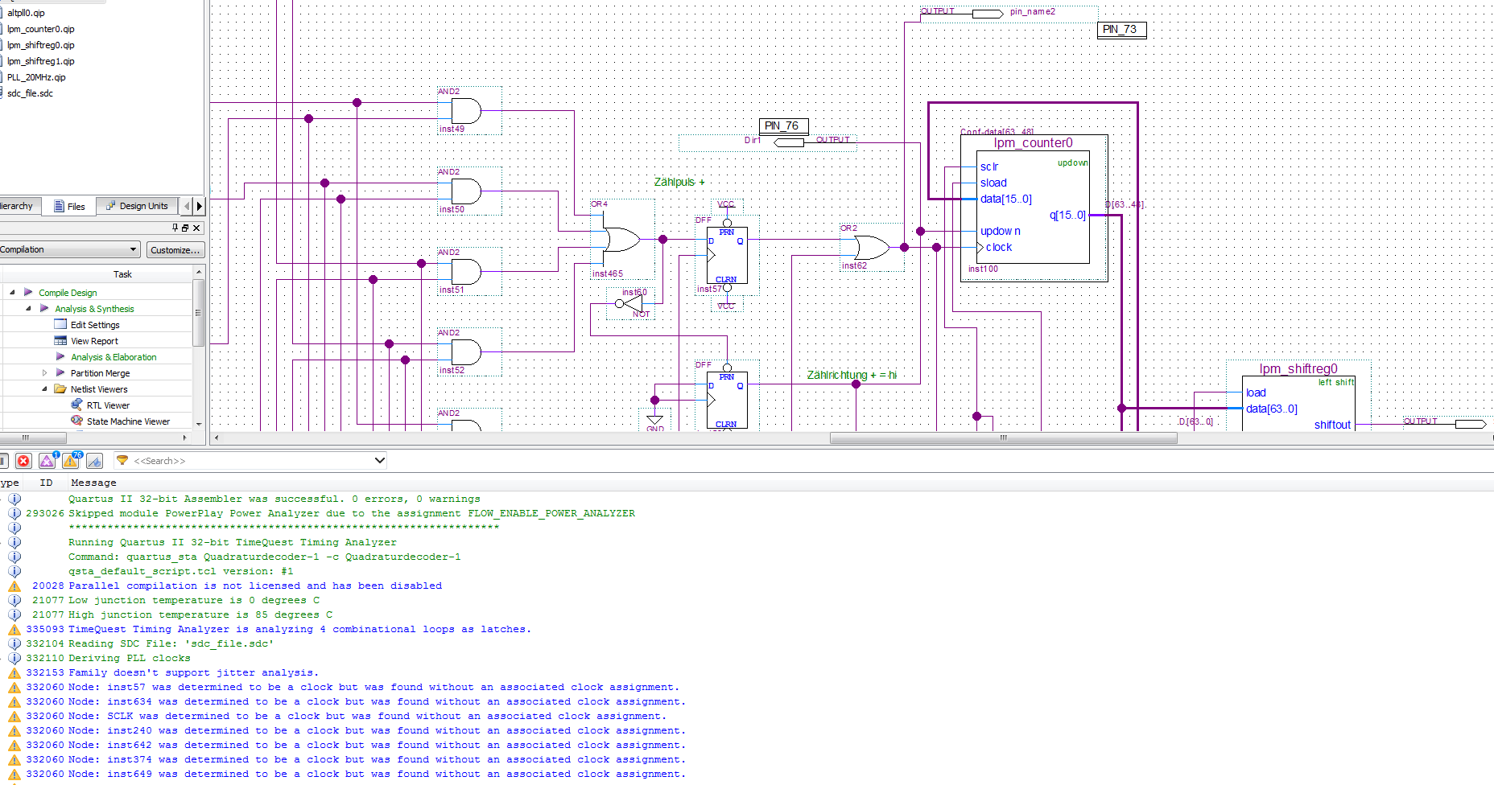Click the Analysis & Synthesis play arrow icon
1494x785 pixels.
coord(44,309)
